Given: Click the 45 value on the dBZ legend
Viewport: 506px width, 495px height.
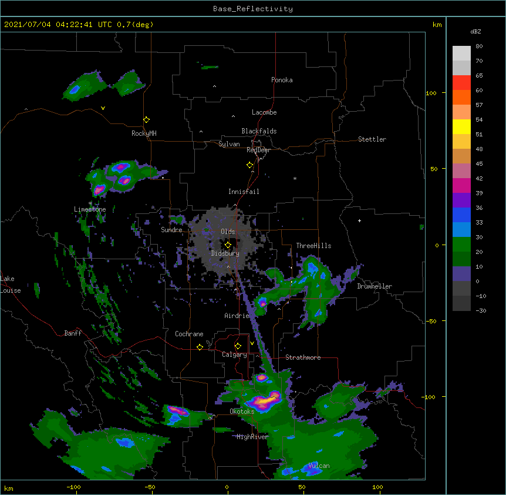Looking at the screenshot, I should pyautogui.click(x=479, y=163).
